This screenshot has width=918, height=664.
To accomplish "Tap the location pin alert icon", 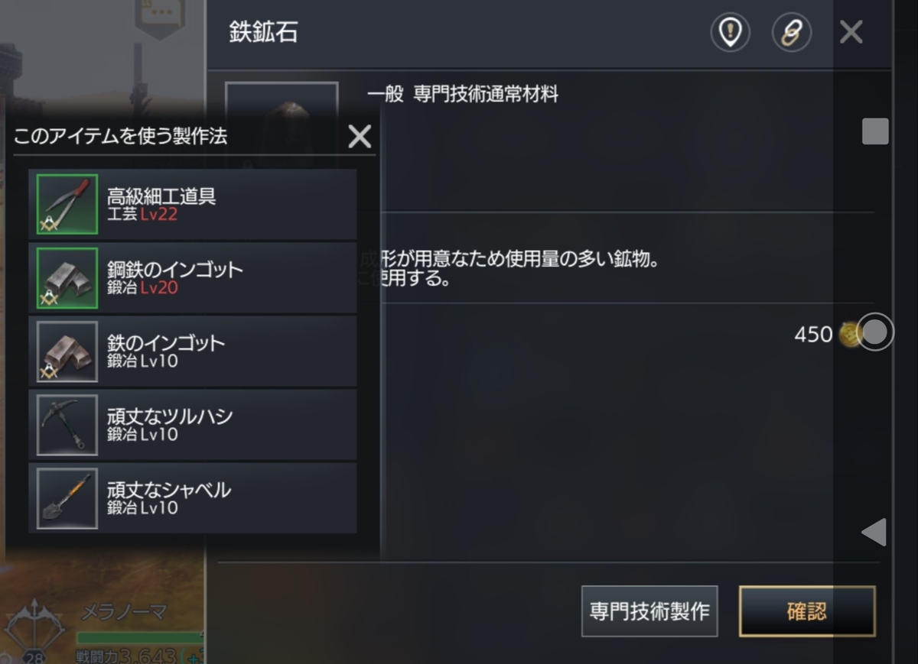I will pos(730,34).
